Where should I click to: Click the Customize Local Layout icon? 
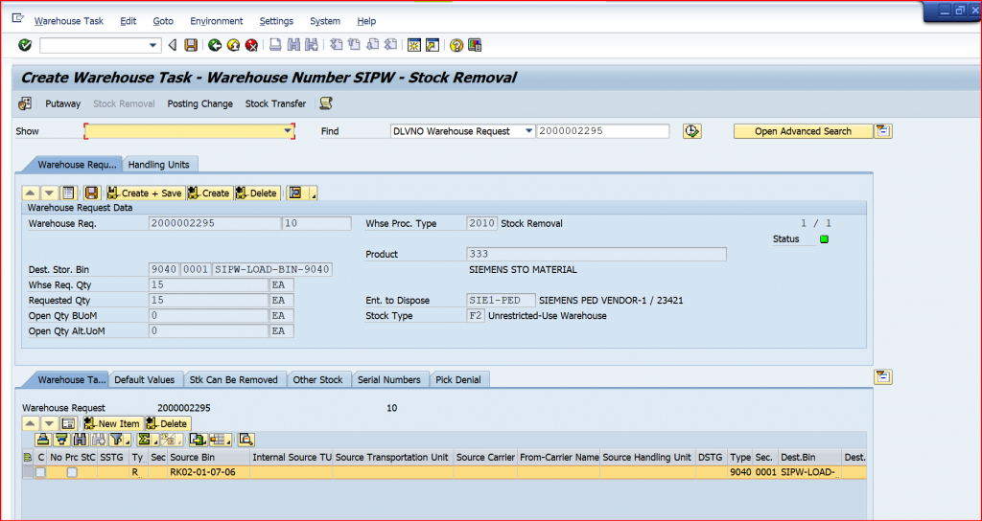tap(475, 45)
